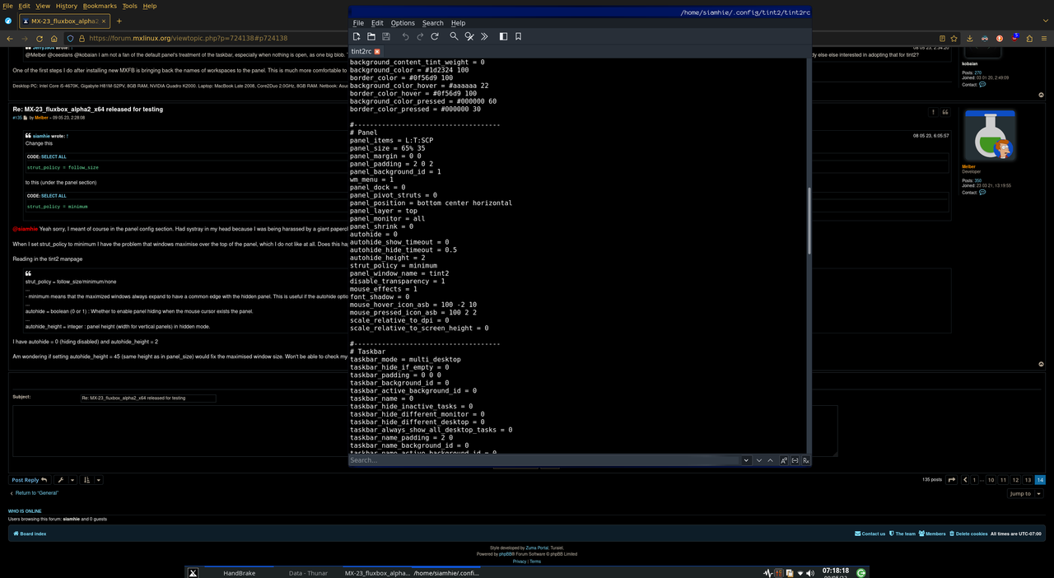Expand the search history dropdown in editor
The image size is (1054, 578).
[746, 460]
